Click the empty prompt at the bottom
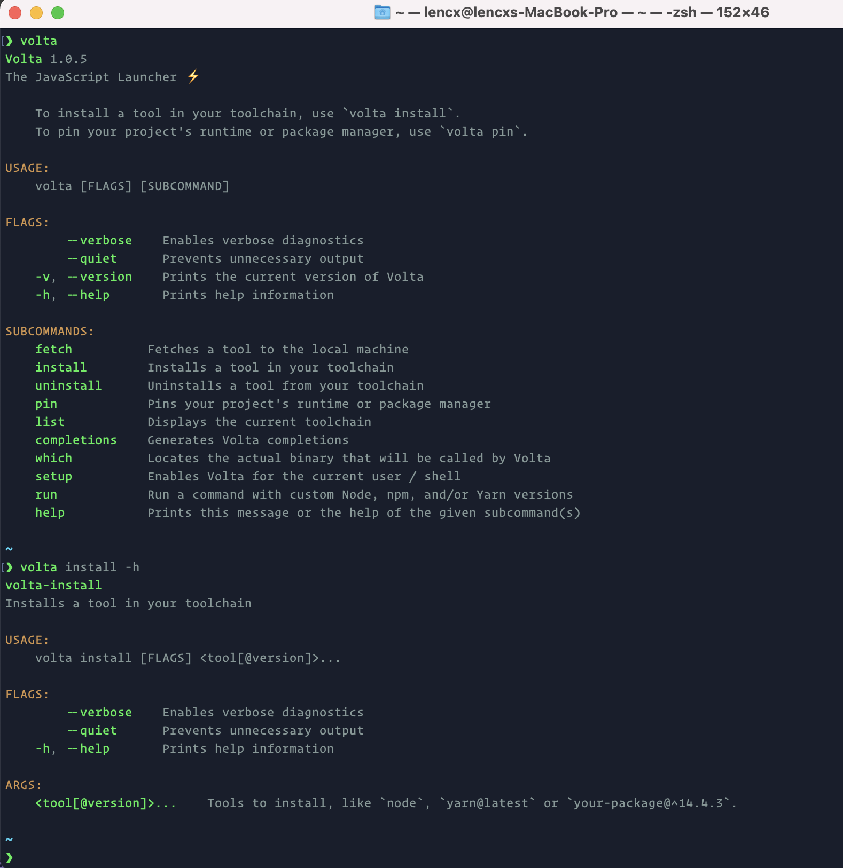 pyautogui.click(x=9, y=857)
